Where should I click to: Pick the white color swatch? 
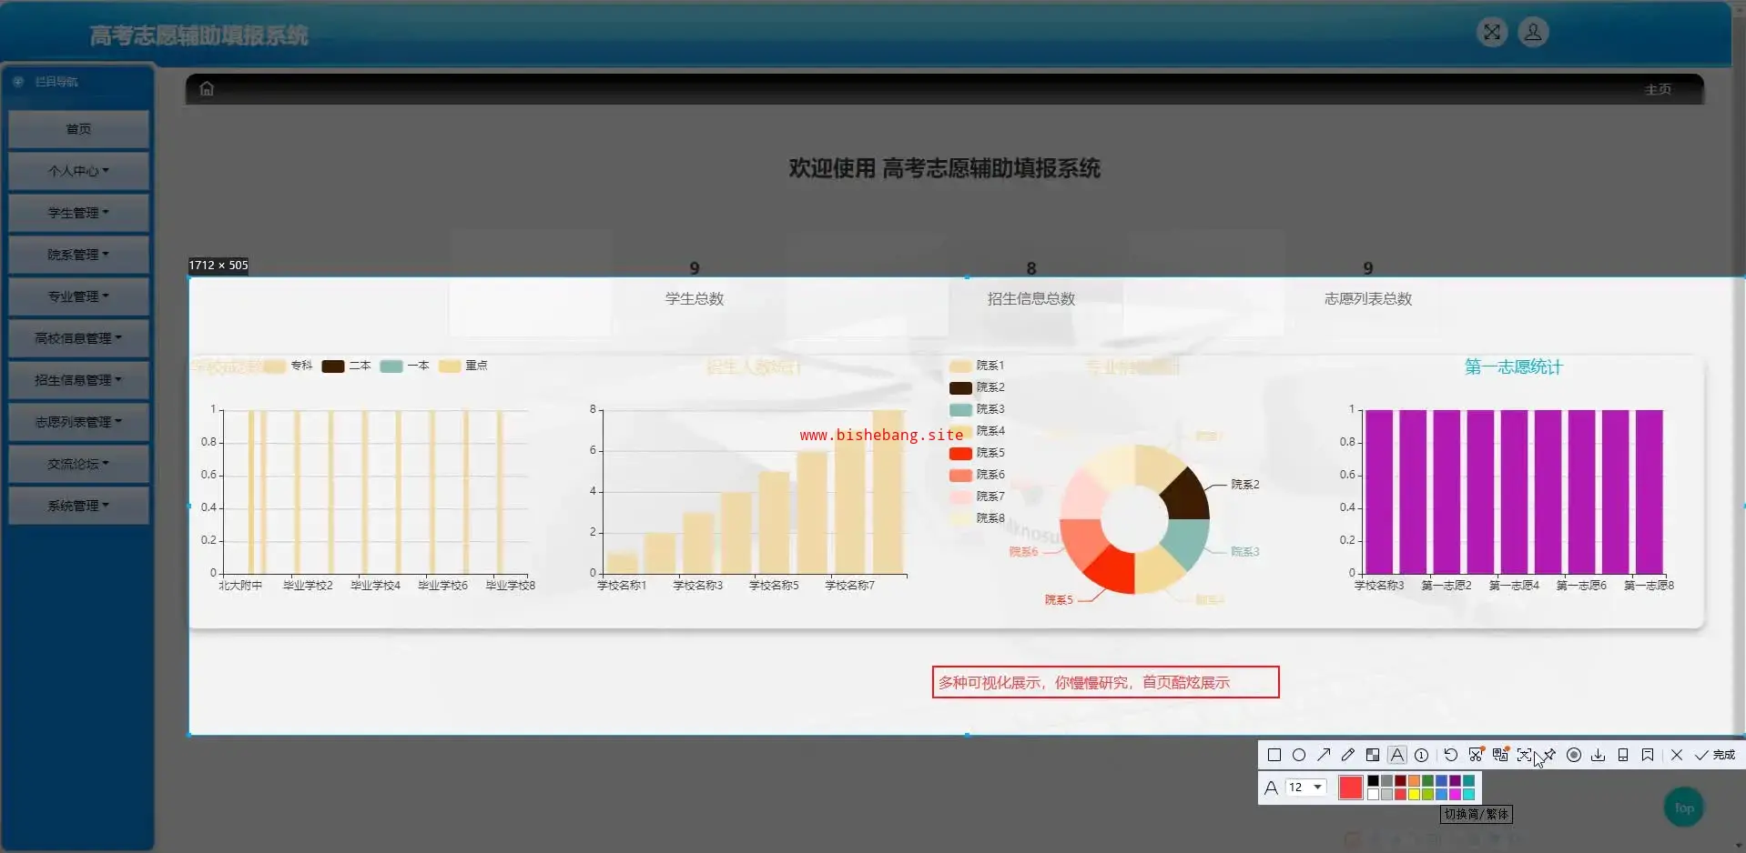[x=1374, y=794]
